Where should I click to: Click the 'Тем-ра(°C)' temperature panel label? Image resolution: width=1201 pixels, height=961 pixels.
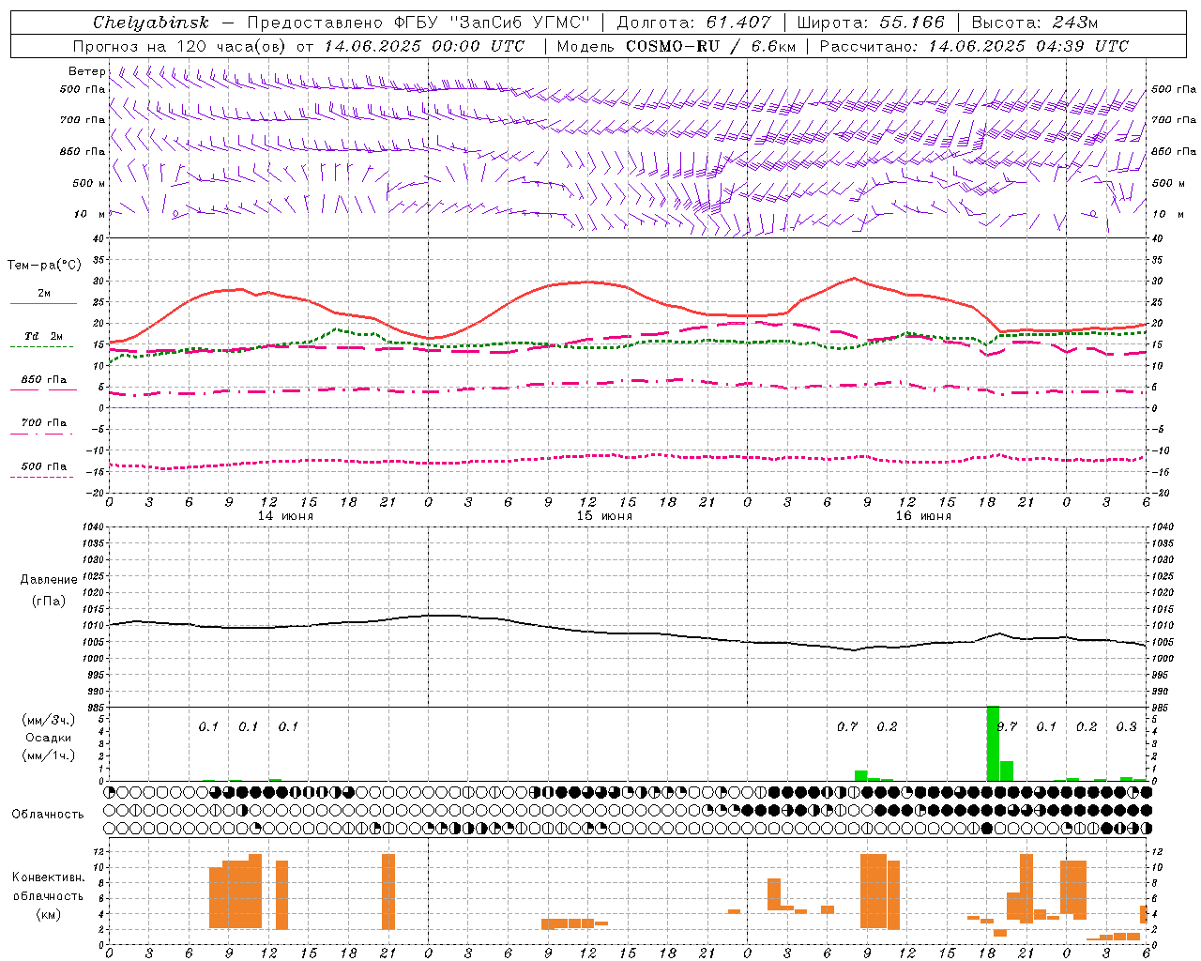coord(44,266)
